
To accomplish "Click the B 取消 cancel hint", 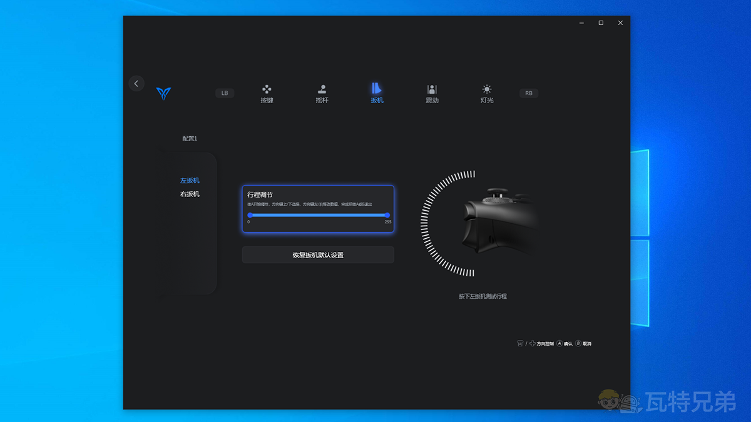I will coord(583,344).
